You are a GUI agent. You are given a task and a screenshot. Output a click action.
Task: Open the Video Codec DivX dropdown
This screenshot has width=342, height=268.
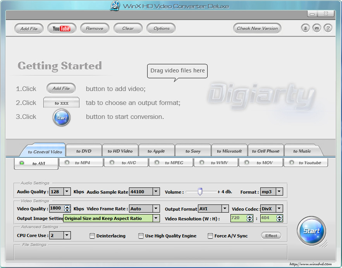click(279, 208)
